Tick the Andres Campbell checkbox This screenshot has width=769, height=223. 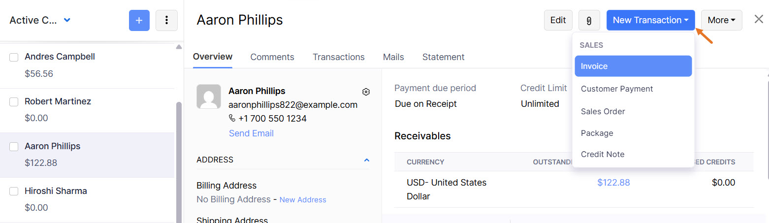[x=14, y=57]
